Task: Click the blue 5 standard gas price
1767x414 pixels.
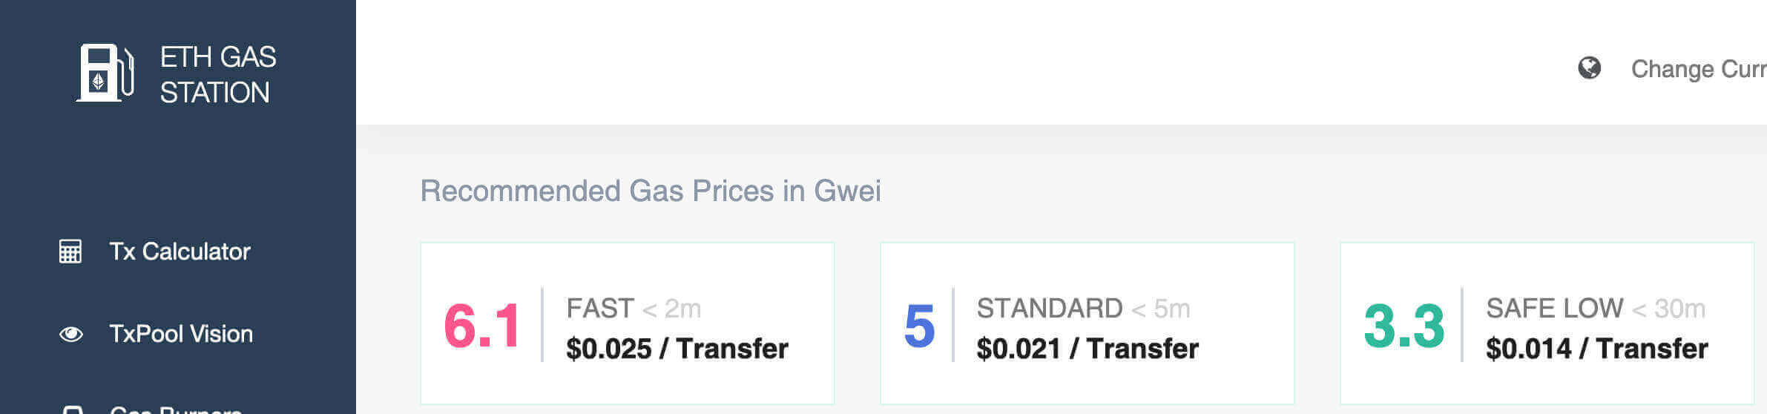Action: coord(919,326)
